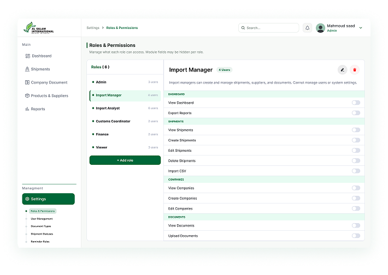
Task: Click the Al Salam International logo
Action: [x=38, y=28]
